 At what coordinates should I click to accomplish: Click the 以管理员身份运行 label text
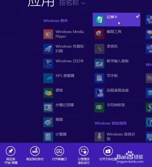coord(84,161)
